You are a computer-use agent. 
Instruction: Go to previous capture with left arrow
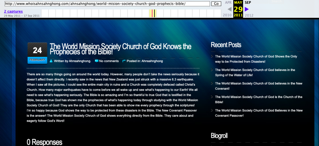(x=230, y=9)
